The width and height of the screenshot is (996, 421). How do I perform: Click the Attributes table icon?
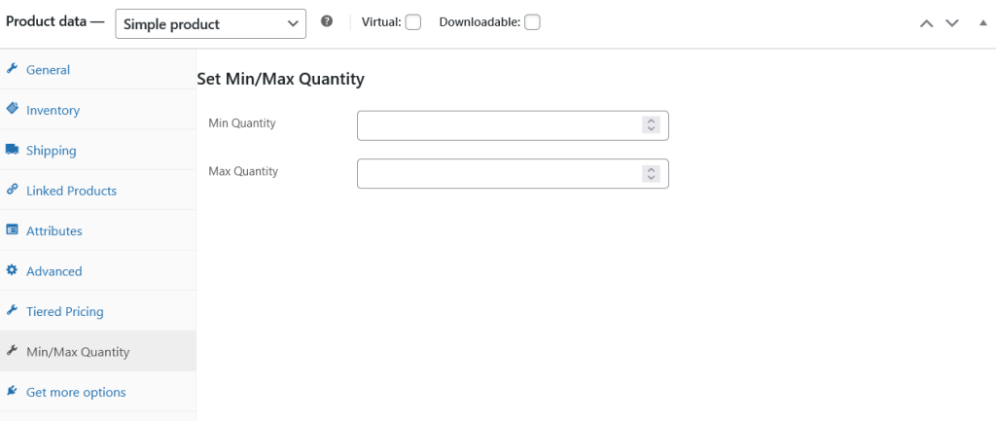(12, 230)
